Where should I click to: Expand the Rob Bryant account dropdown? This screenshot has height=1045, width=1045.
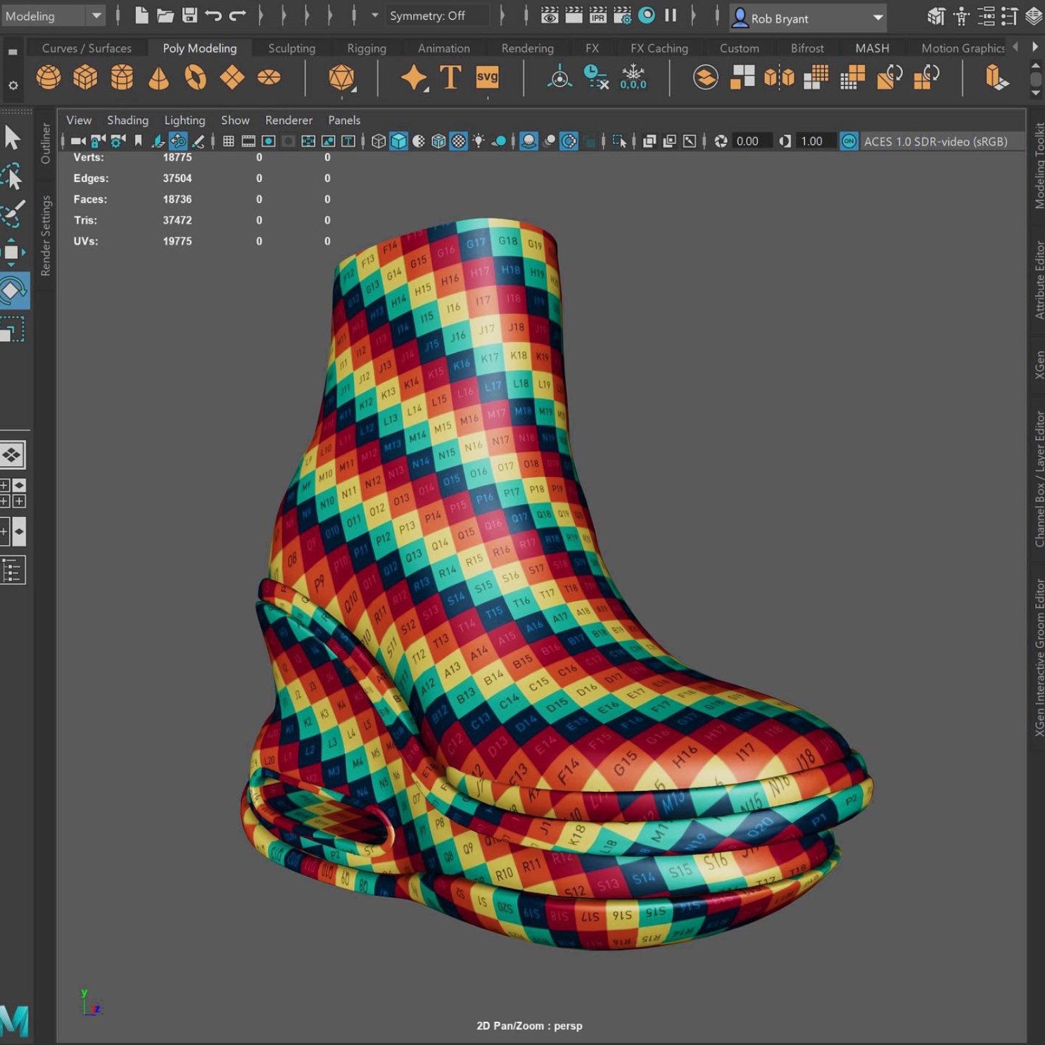[x=878, y=18]
